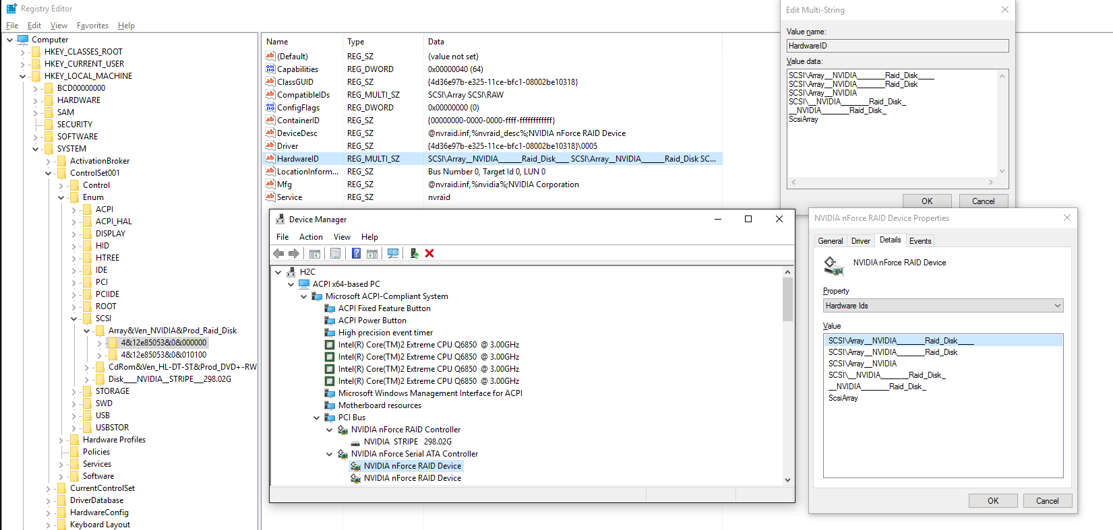The width and height of the screenshot is (1113, 530).
Task: Collapse PCI Bus node in Device Manager
Action: coord(316,418)
